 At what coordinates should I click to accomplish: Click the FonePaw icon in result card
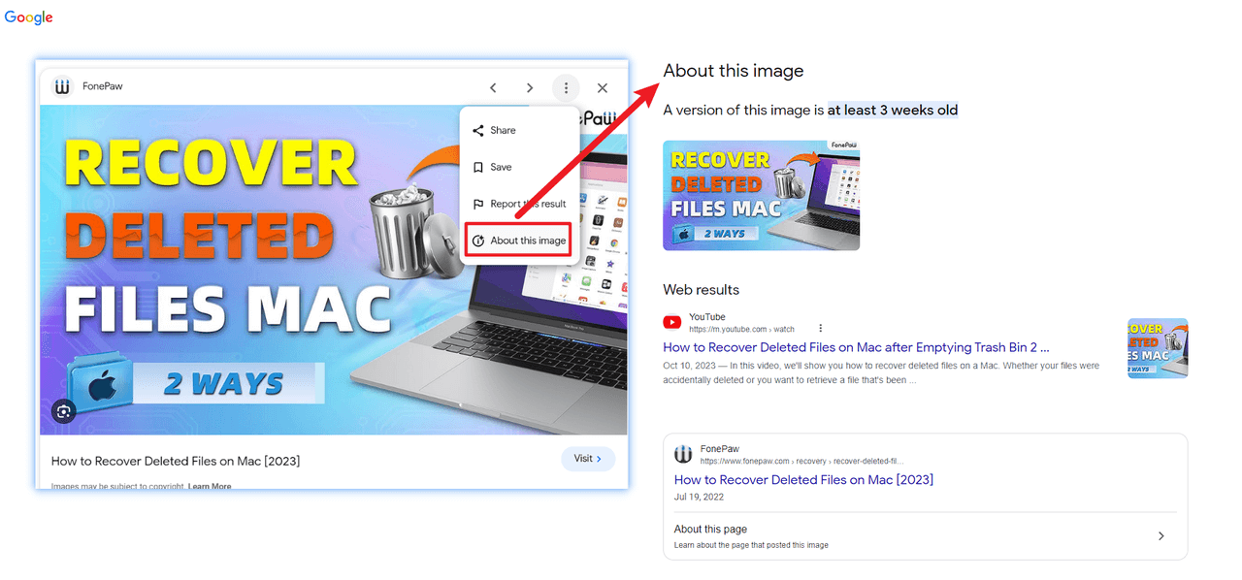tap(683, 454)
